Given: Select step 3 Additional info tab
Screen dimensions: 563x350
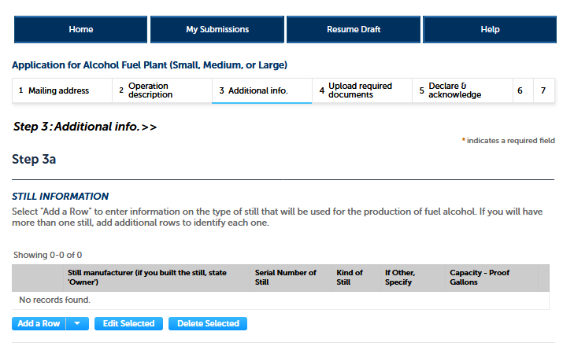Looking at the screenshot, I should pyautogui.click(x=261, y=90).
